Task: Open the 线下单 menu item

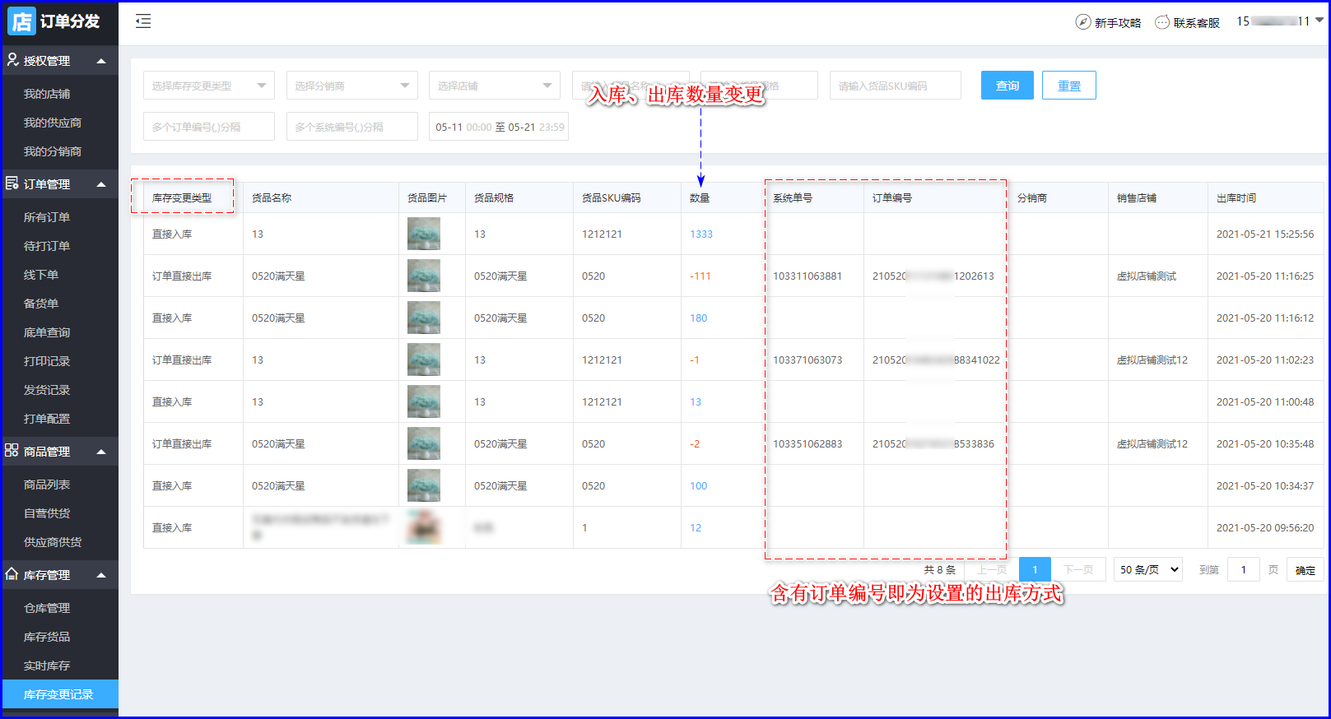Action: [x=41, y=275]
